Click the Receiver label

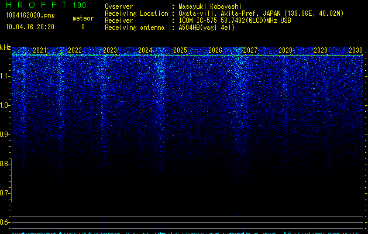[x=119, y=20]
